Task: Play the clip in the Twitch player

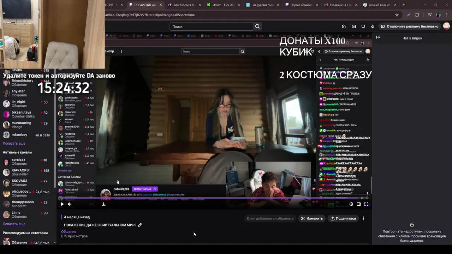Action: (62, 204)
